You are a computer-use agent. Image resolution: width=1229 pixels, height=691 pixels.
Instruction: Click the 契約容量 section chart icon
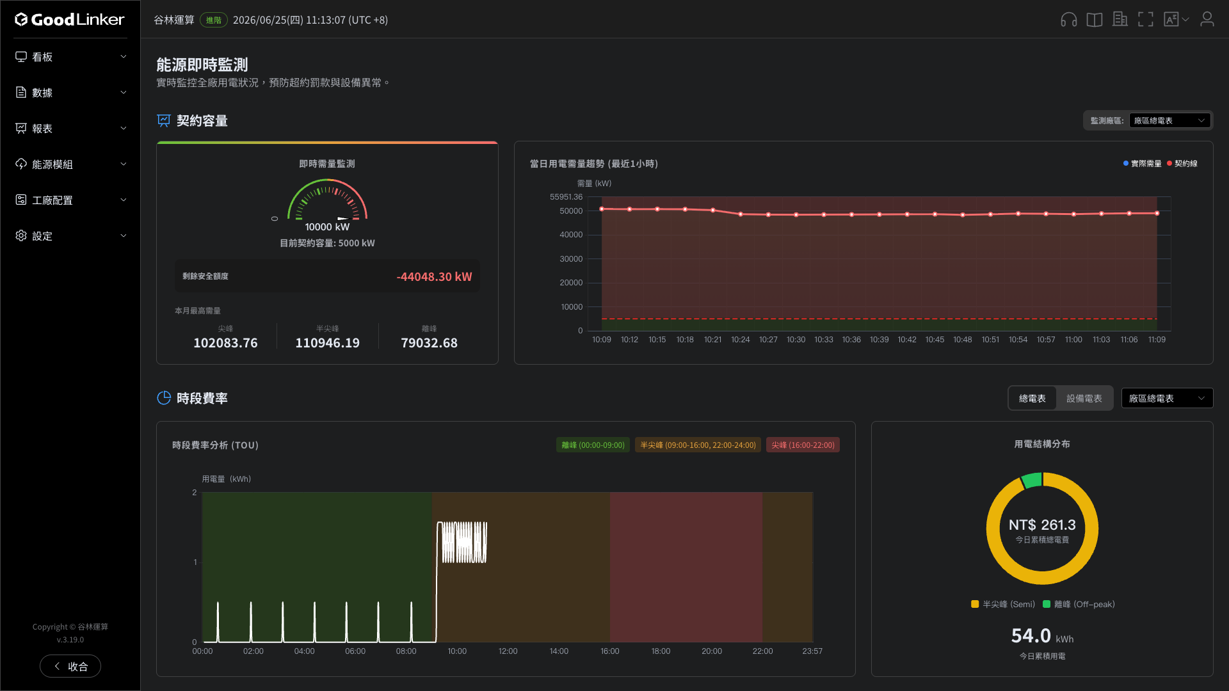click(x=164, y=120)
